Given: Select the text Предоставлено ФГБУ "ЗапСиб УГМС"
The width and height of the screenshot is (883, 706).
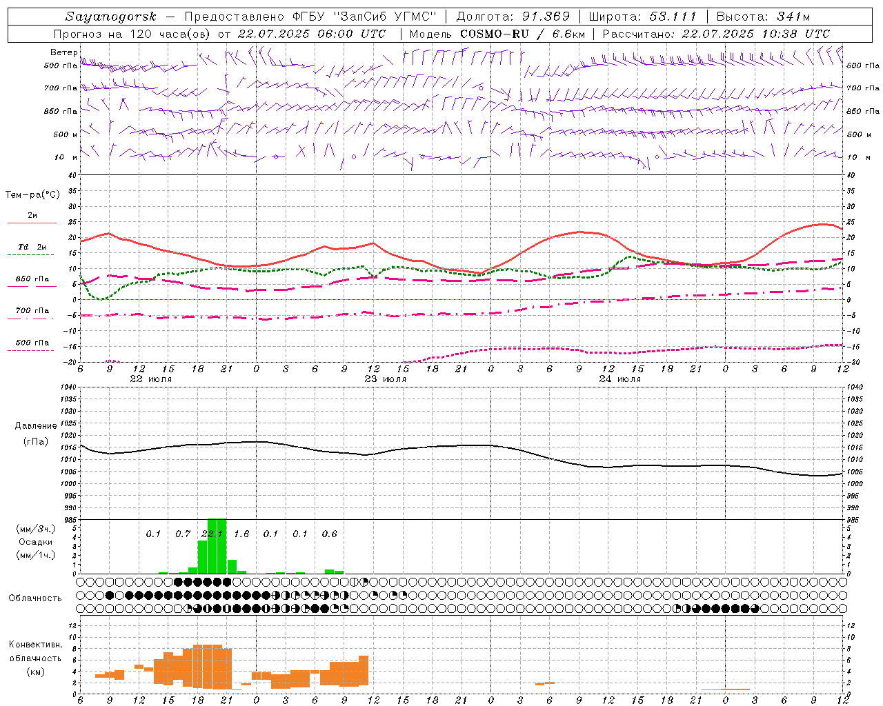Looking at the screenshot, I should pyautogui.click(x=310, y=17).
